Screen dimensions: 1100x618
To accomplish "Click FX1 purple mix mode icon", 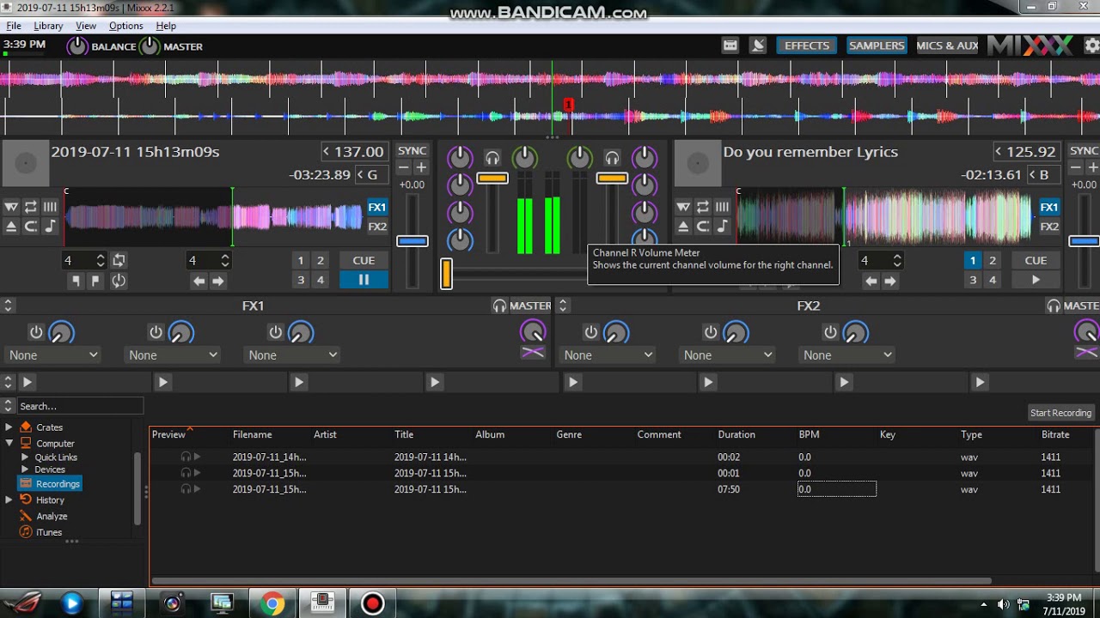I will [x=533, y=352].
